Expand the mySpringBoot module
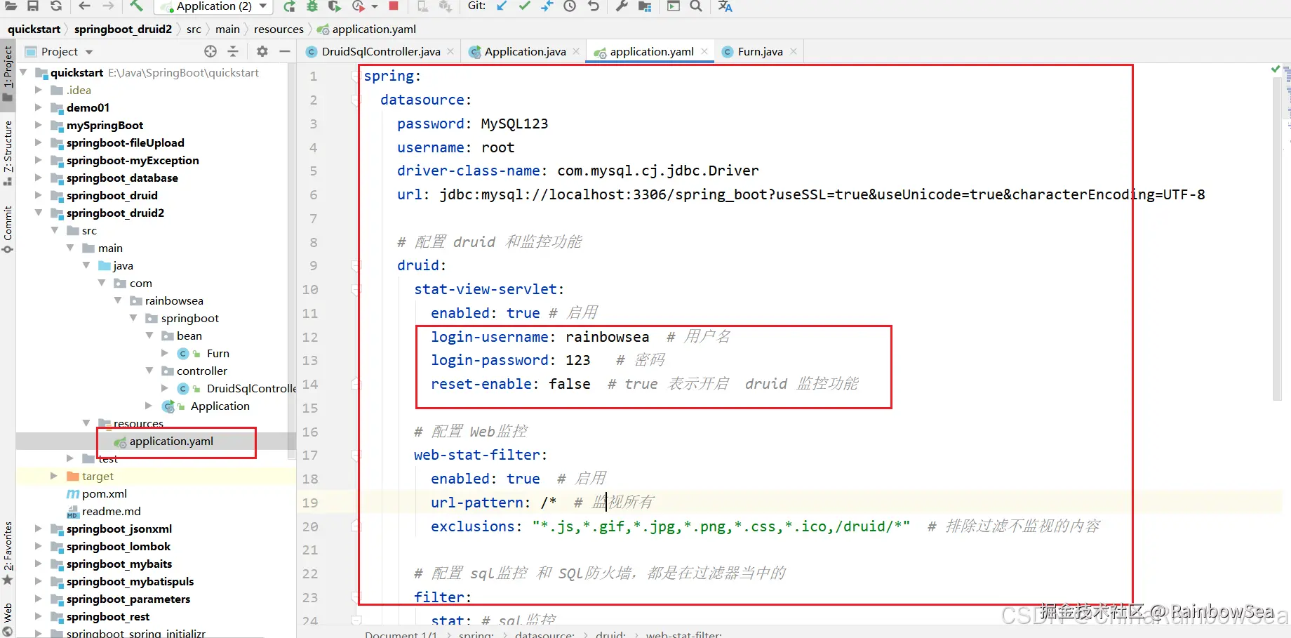This screenshot has width=1291, height=638. [39, 125]
